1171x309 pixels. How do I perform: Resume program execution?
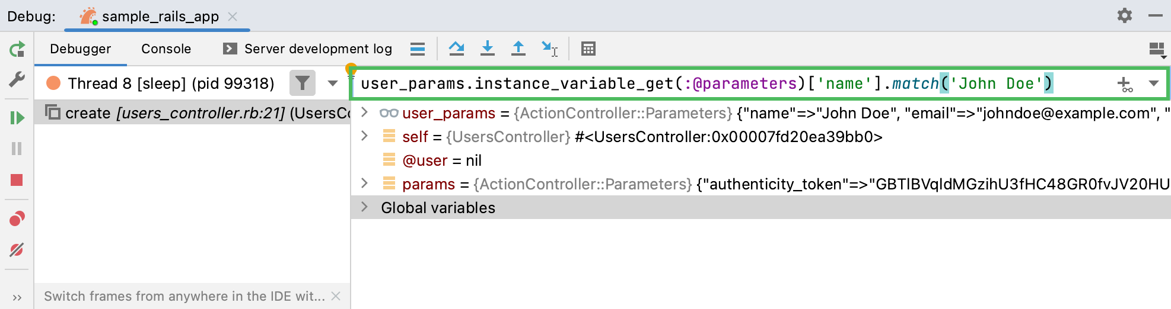[17, 118]
